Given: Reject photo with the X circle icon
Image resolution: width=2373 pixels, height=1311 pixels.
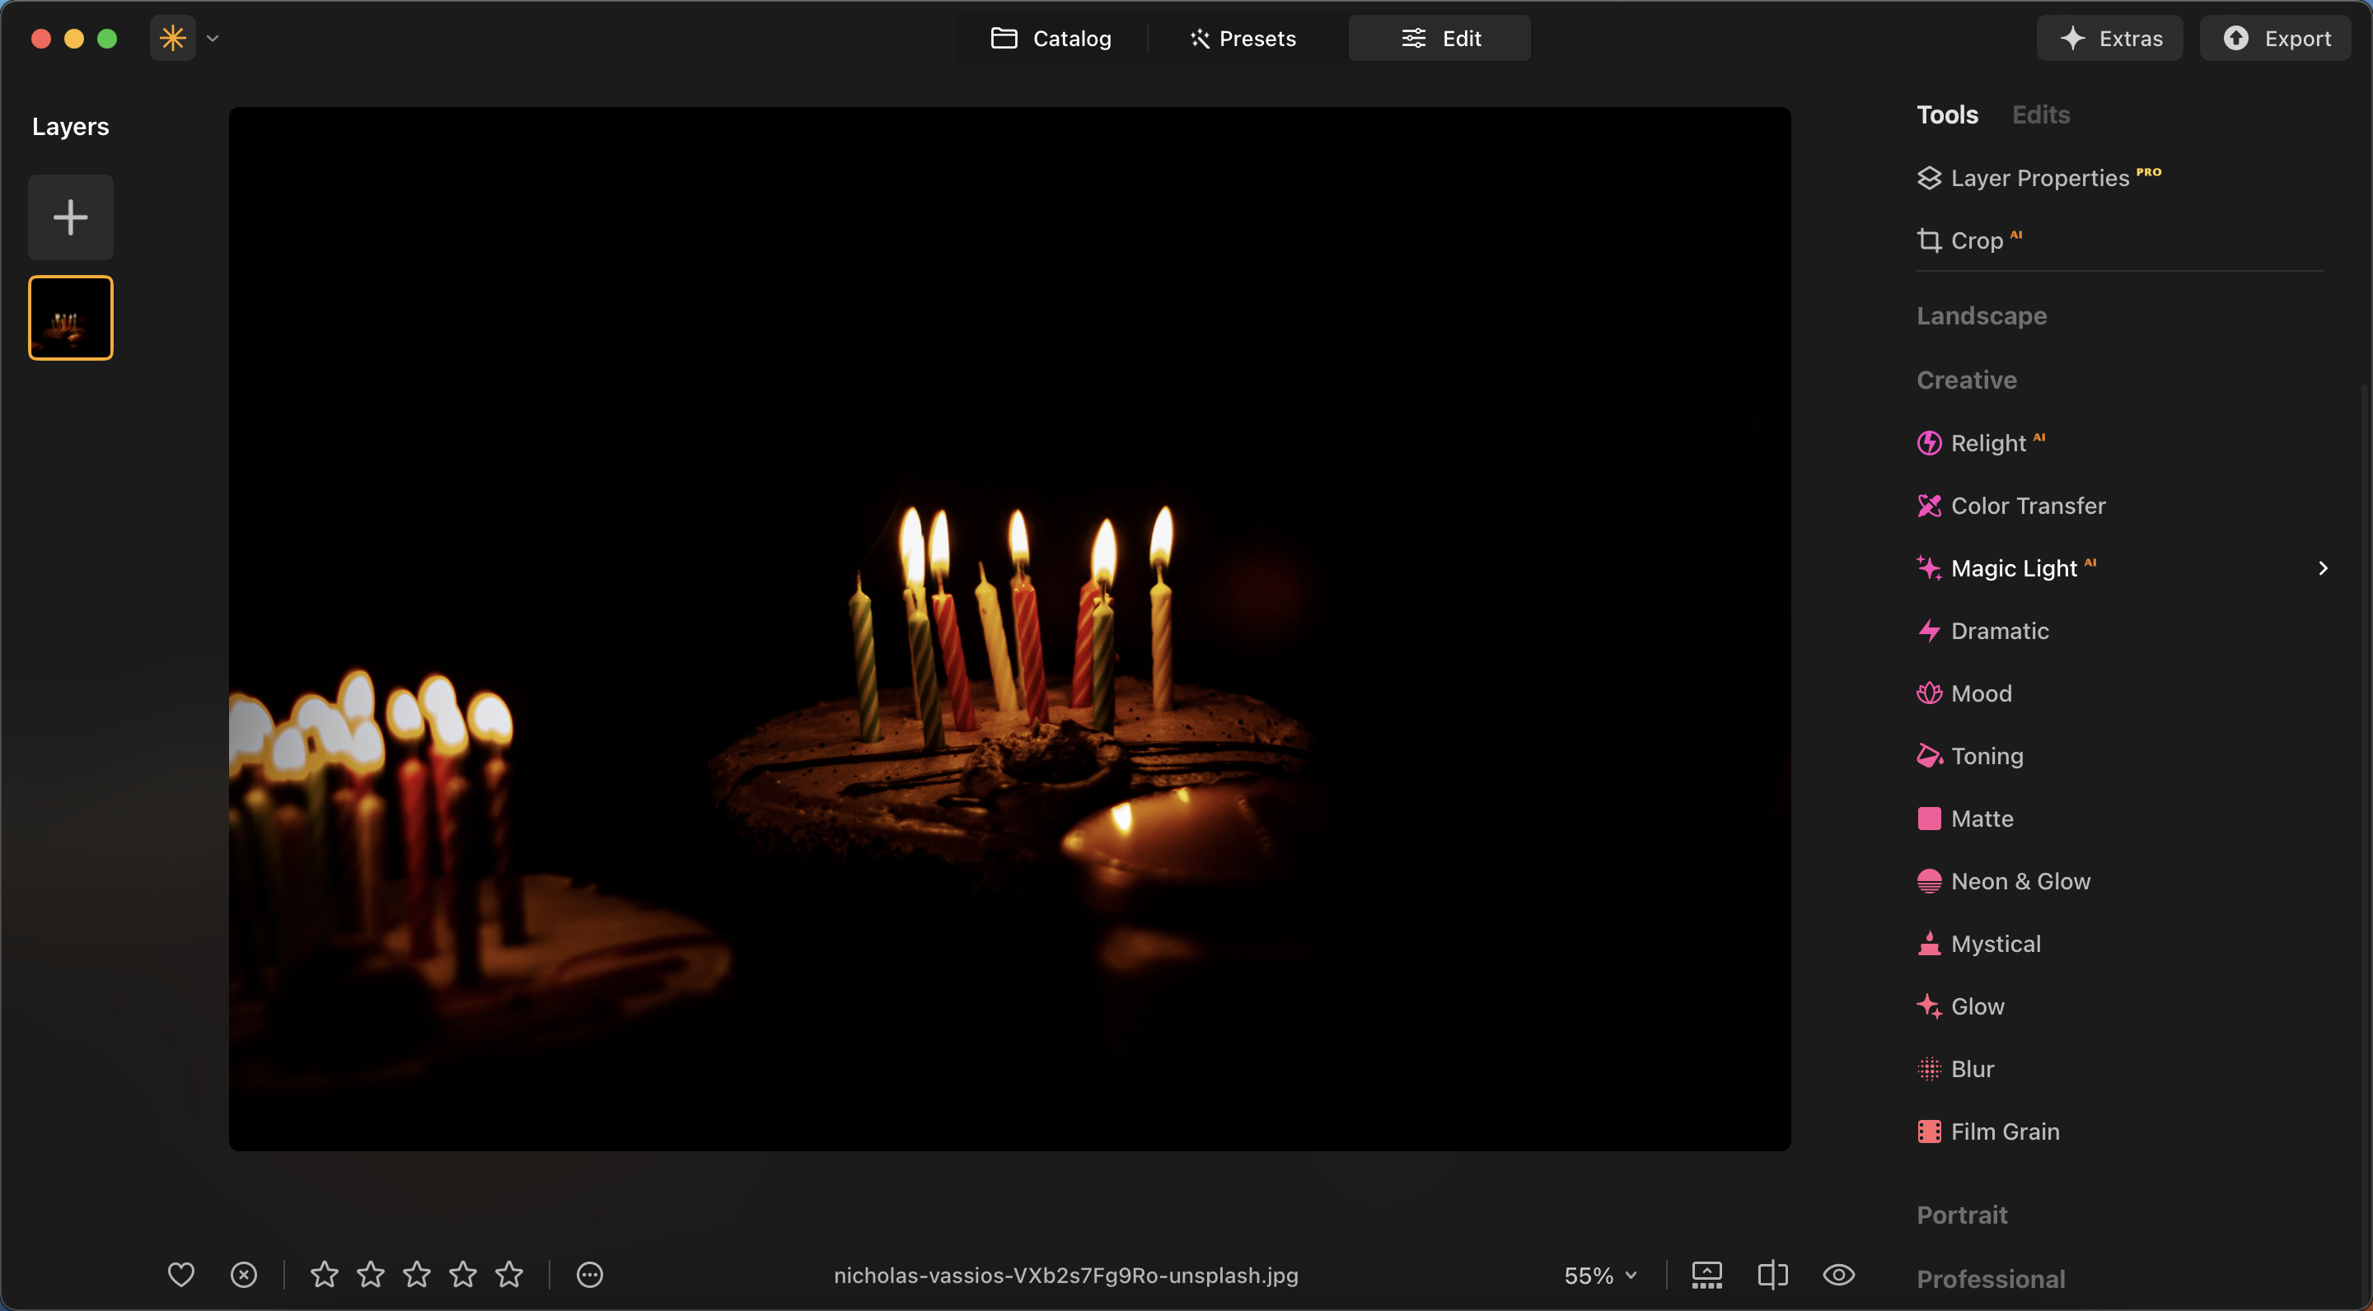Looking at the screenshot, I should (243, 1274).
